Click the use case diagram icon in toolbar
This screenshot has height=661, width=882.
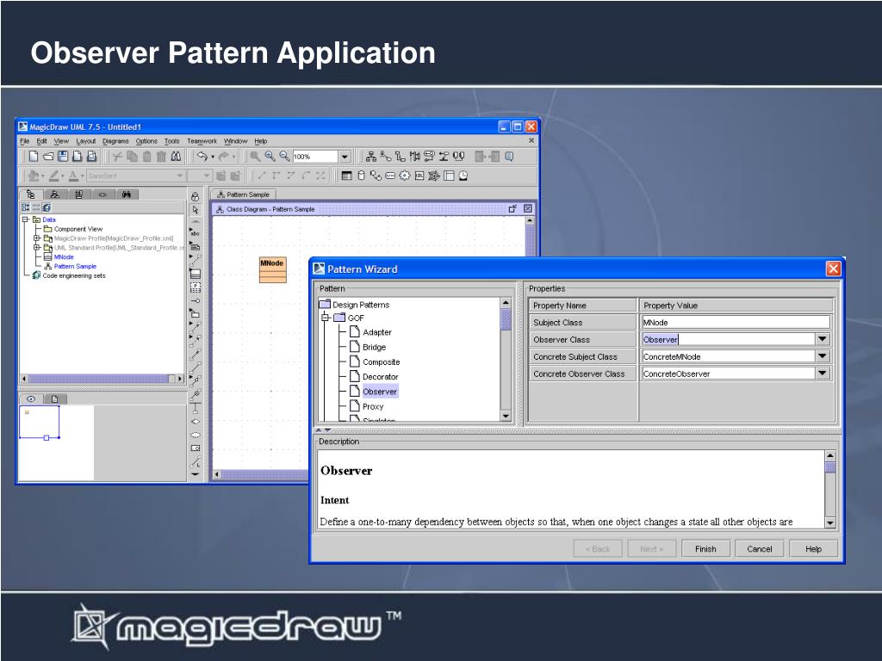[385, 157]
